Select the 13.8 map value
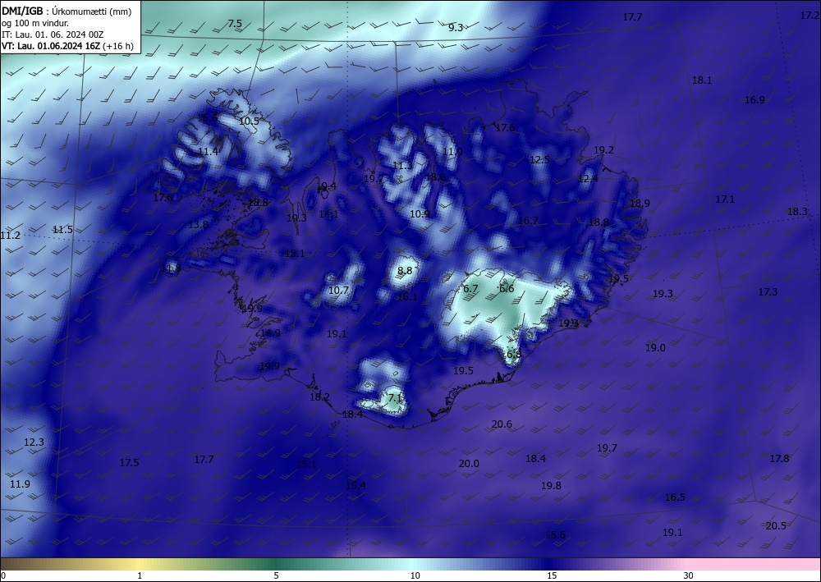Image resolution: width=821 pixels, height=582 pixels. point(198,224)
